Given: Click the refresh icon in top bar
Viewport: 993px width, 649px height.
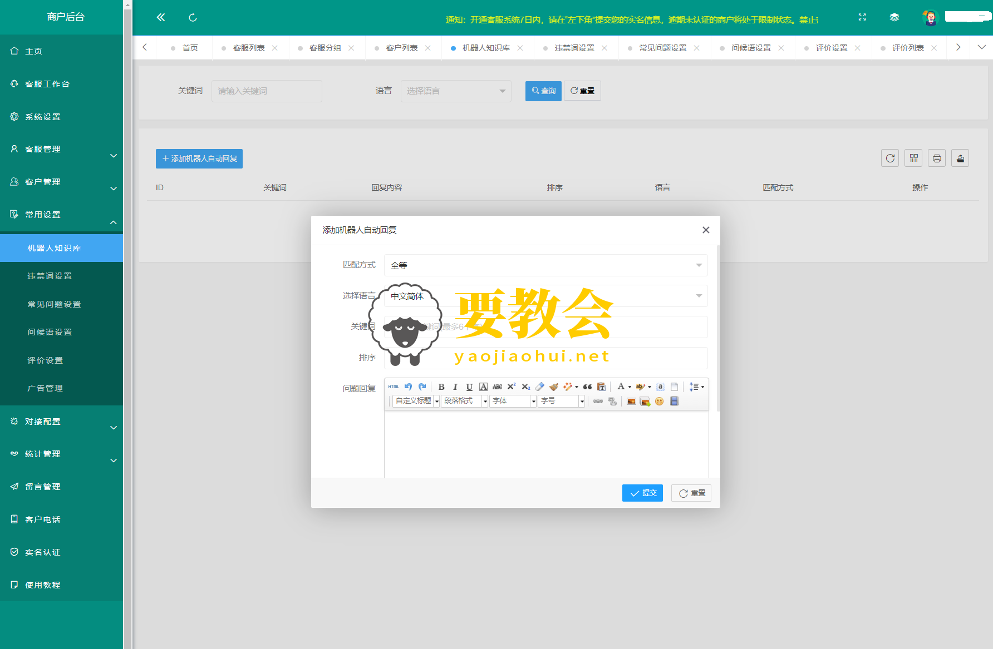Looking at the screenshot, I should (193, 18).
